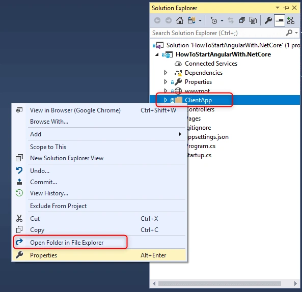Toggle the Preview Selected Items button

click(x=279, y=20)
